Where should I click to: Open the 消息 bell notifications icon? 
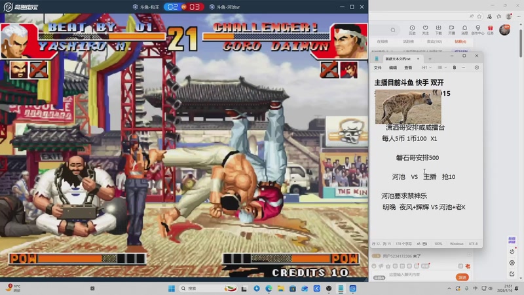(x=464, y=29)
